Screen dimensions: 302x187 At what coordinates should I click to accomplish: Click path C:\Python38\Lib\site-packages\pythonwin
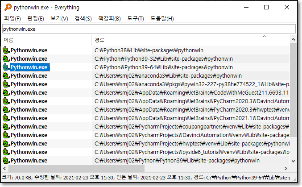point(149,50)
